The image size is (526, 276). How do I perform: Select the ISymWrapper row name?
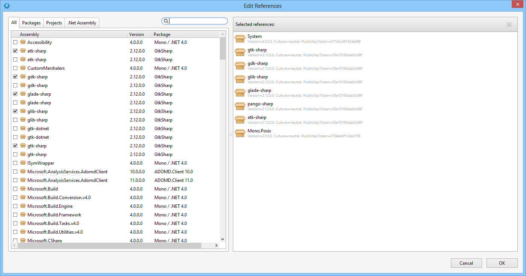pos(41,163)
